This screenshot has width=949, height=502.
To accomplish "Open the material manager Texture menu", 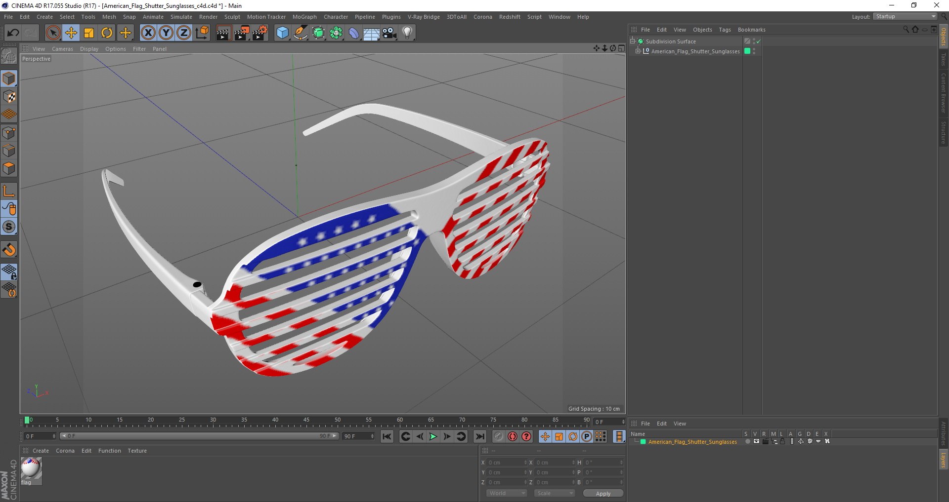I will click(x=137, y=451).
